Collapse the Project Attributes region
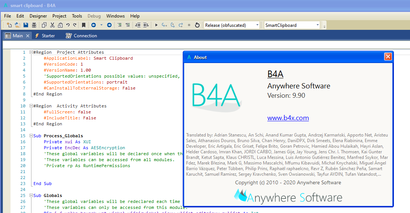This screenshot has height=213, width=410. [31, 52]
